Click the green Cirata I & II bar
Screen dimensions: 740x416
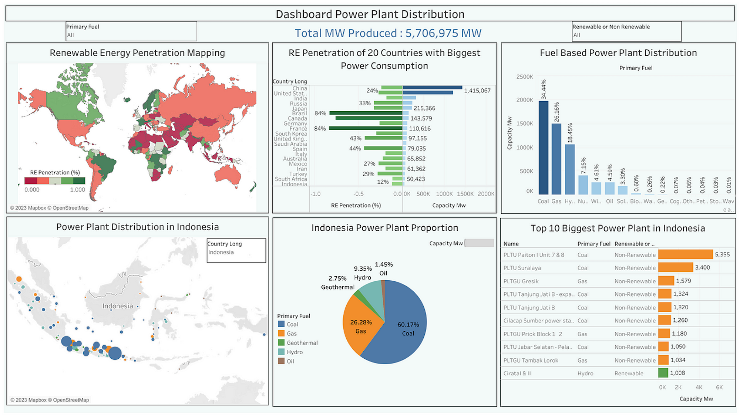coord(663,373)
